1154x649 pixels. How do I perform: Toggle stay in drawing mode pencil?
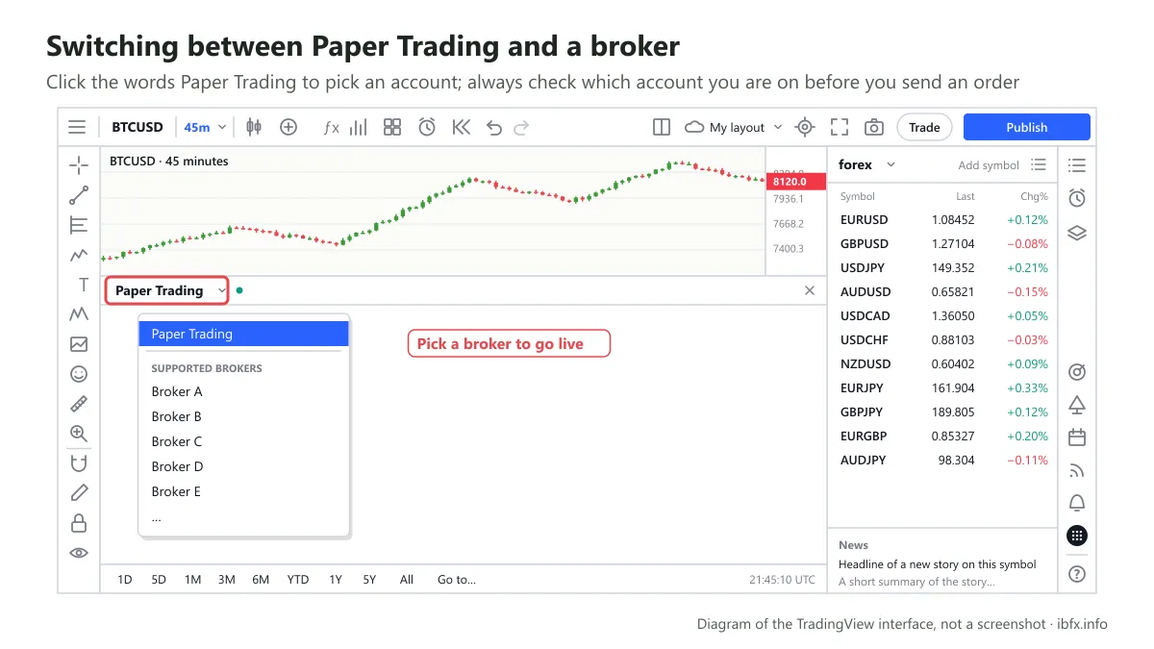79,493
